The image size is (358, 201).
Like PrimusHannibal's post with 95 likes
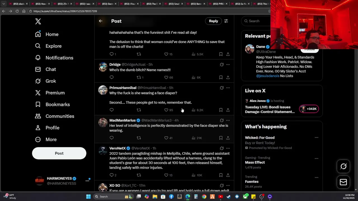point(168,110)
